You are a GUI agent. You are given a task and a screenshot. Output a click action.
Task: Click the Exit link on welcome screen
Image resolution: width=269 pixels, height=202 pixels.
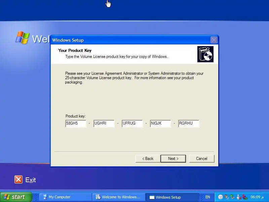click(31, 180)
